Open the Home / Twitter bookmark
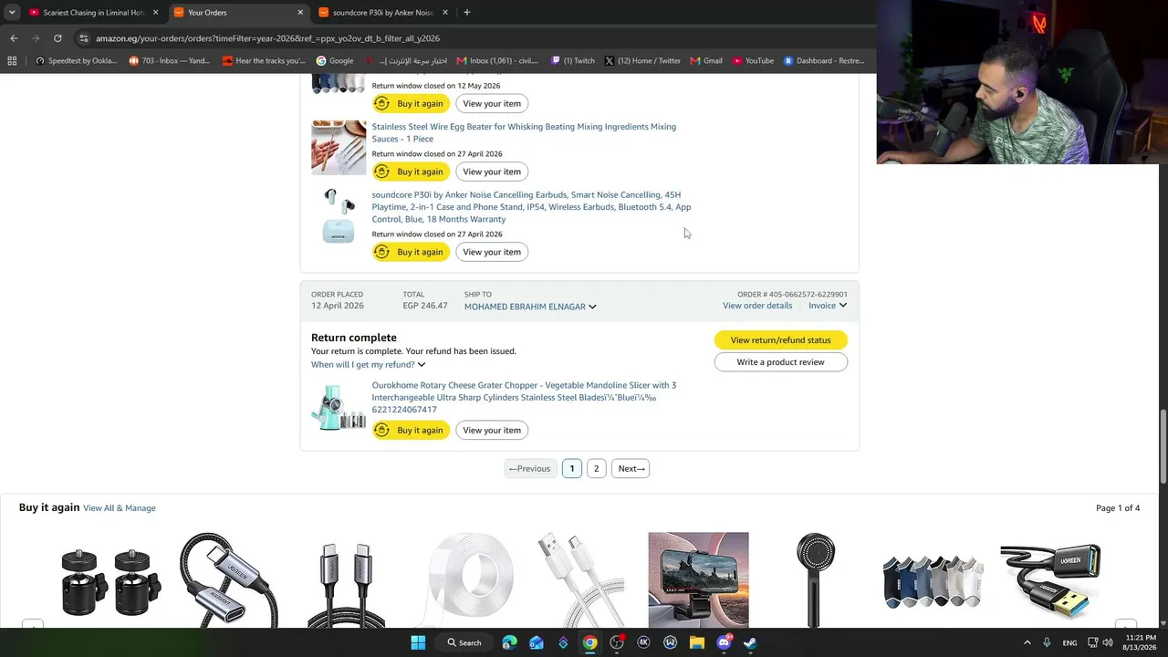The image size is (1168, 657). pyautogui.click(x=642, y=61)
